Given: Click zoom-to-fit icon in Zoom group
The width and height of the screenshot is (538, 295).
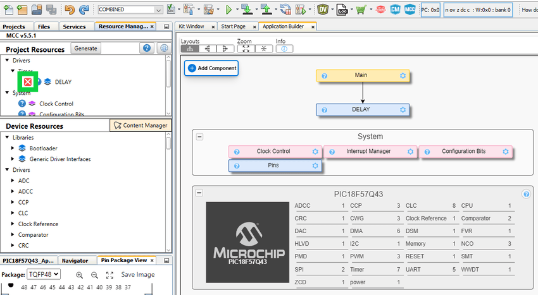Looking at the screenshot, I should pyautogui.click(x=246, y=49).
